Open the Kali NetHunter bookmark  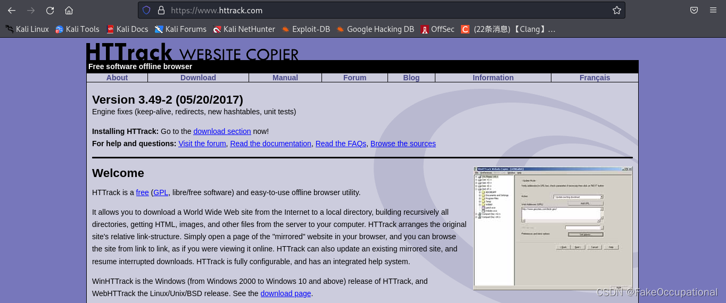click(244, 29)
